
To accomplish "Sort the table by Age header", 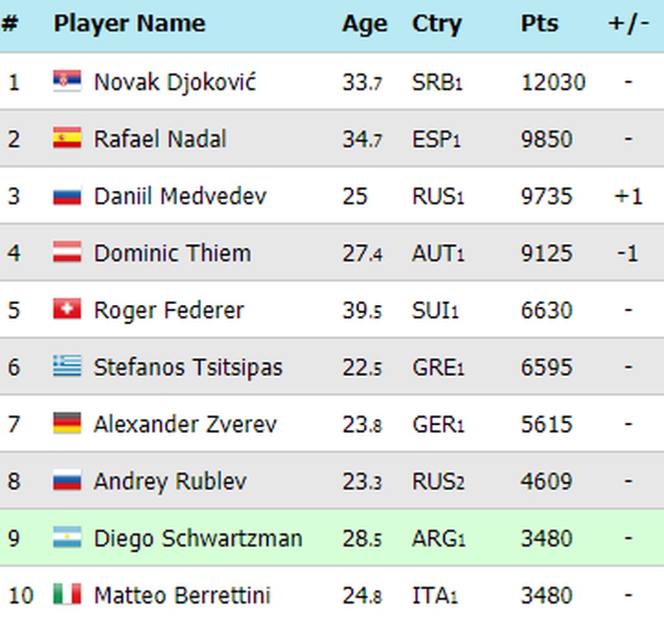I will coord(364,24).
